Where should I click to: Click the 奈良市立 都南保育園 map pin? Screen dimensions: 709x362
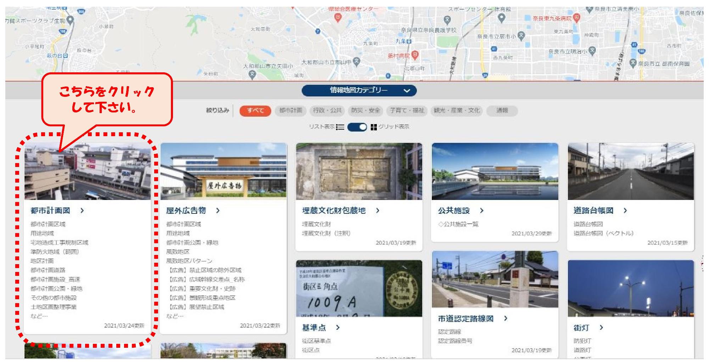click(x=633, y=63)
